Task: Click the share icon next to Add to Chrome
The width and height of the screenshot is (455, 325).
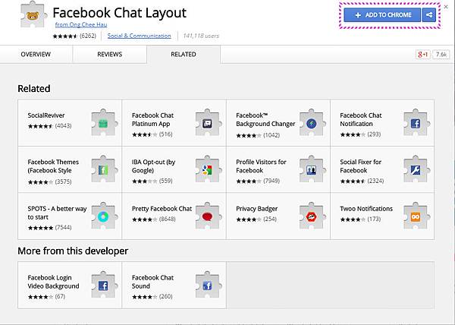Action: point(429,15)
